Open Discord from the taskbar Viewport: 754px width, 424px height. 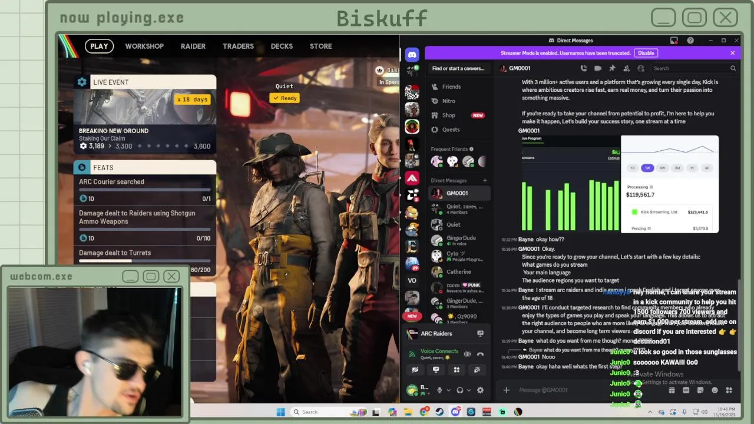455,412
